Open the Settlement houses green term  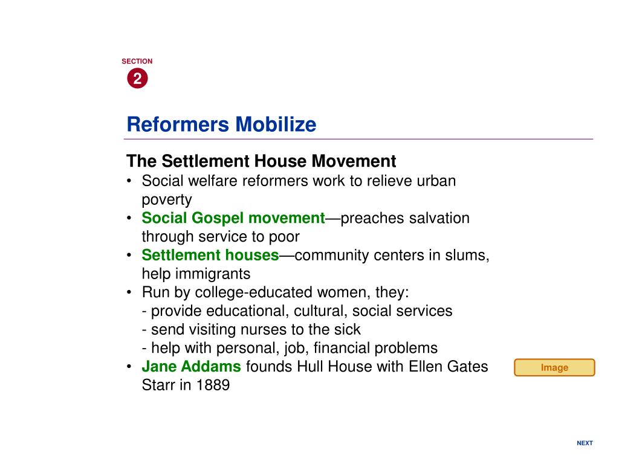click(210, 255)
